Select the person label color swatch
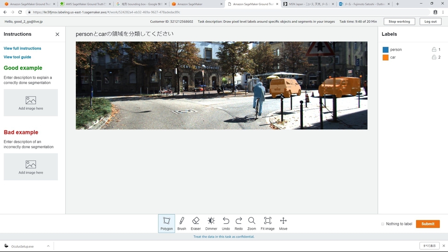The image size is (448, 252). (x=386, y=50)
